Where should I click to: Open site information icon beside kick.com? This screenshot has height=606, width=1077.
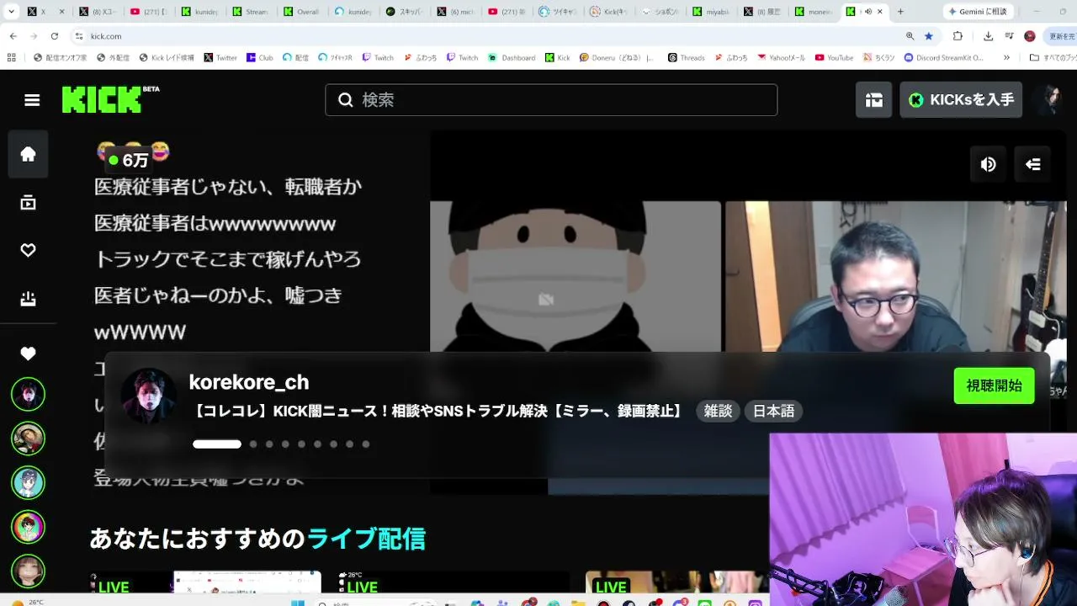click(79, 36)
